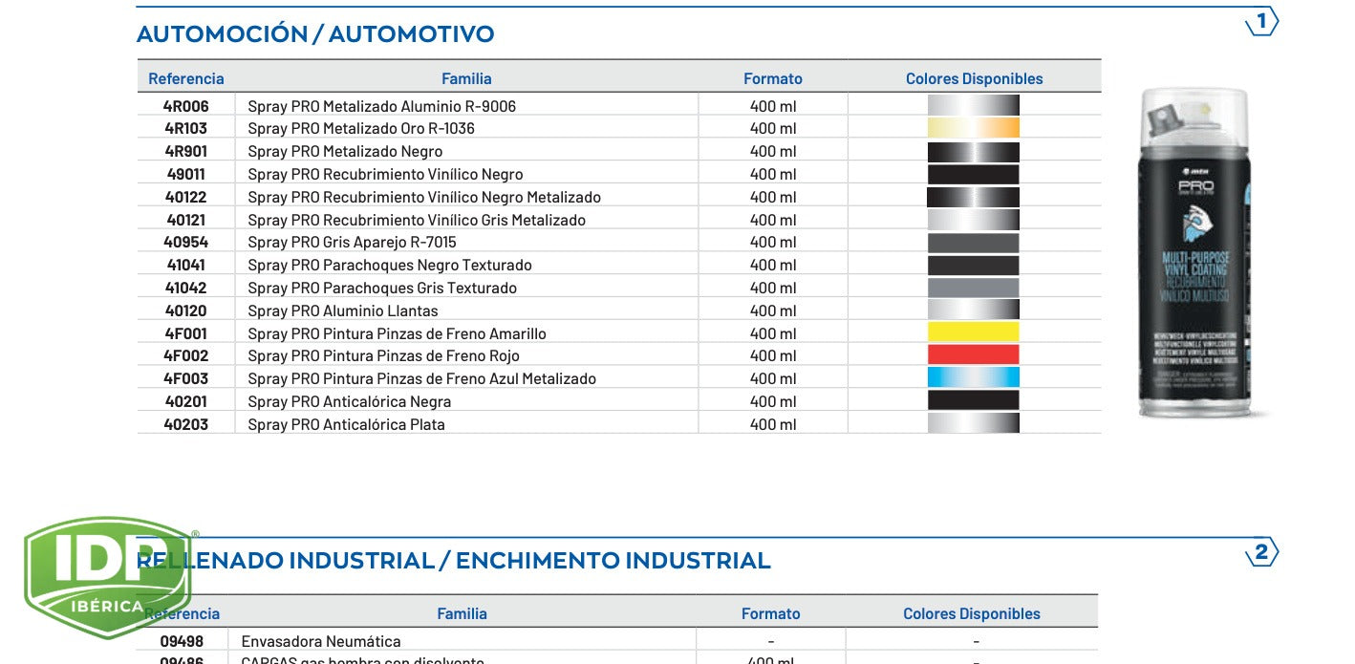Select reference code 4F003
Image resolution: width=1355 pixels, height=664 pixels.
(186, 378)
